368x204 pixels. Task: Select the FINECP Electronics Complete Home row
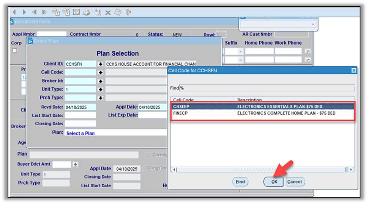pyautogui.click(x=262, y=113)
